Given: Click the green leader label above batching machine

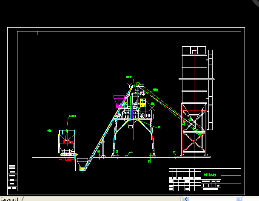Looking at the screenshot, I should click(72, 116).
